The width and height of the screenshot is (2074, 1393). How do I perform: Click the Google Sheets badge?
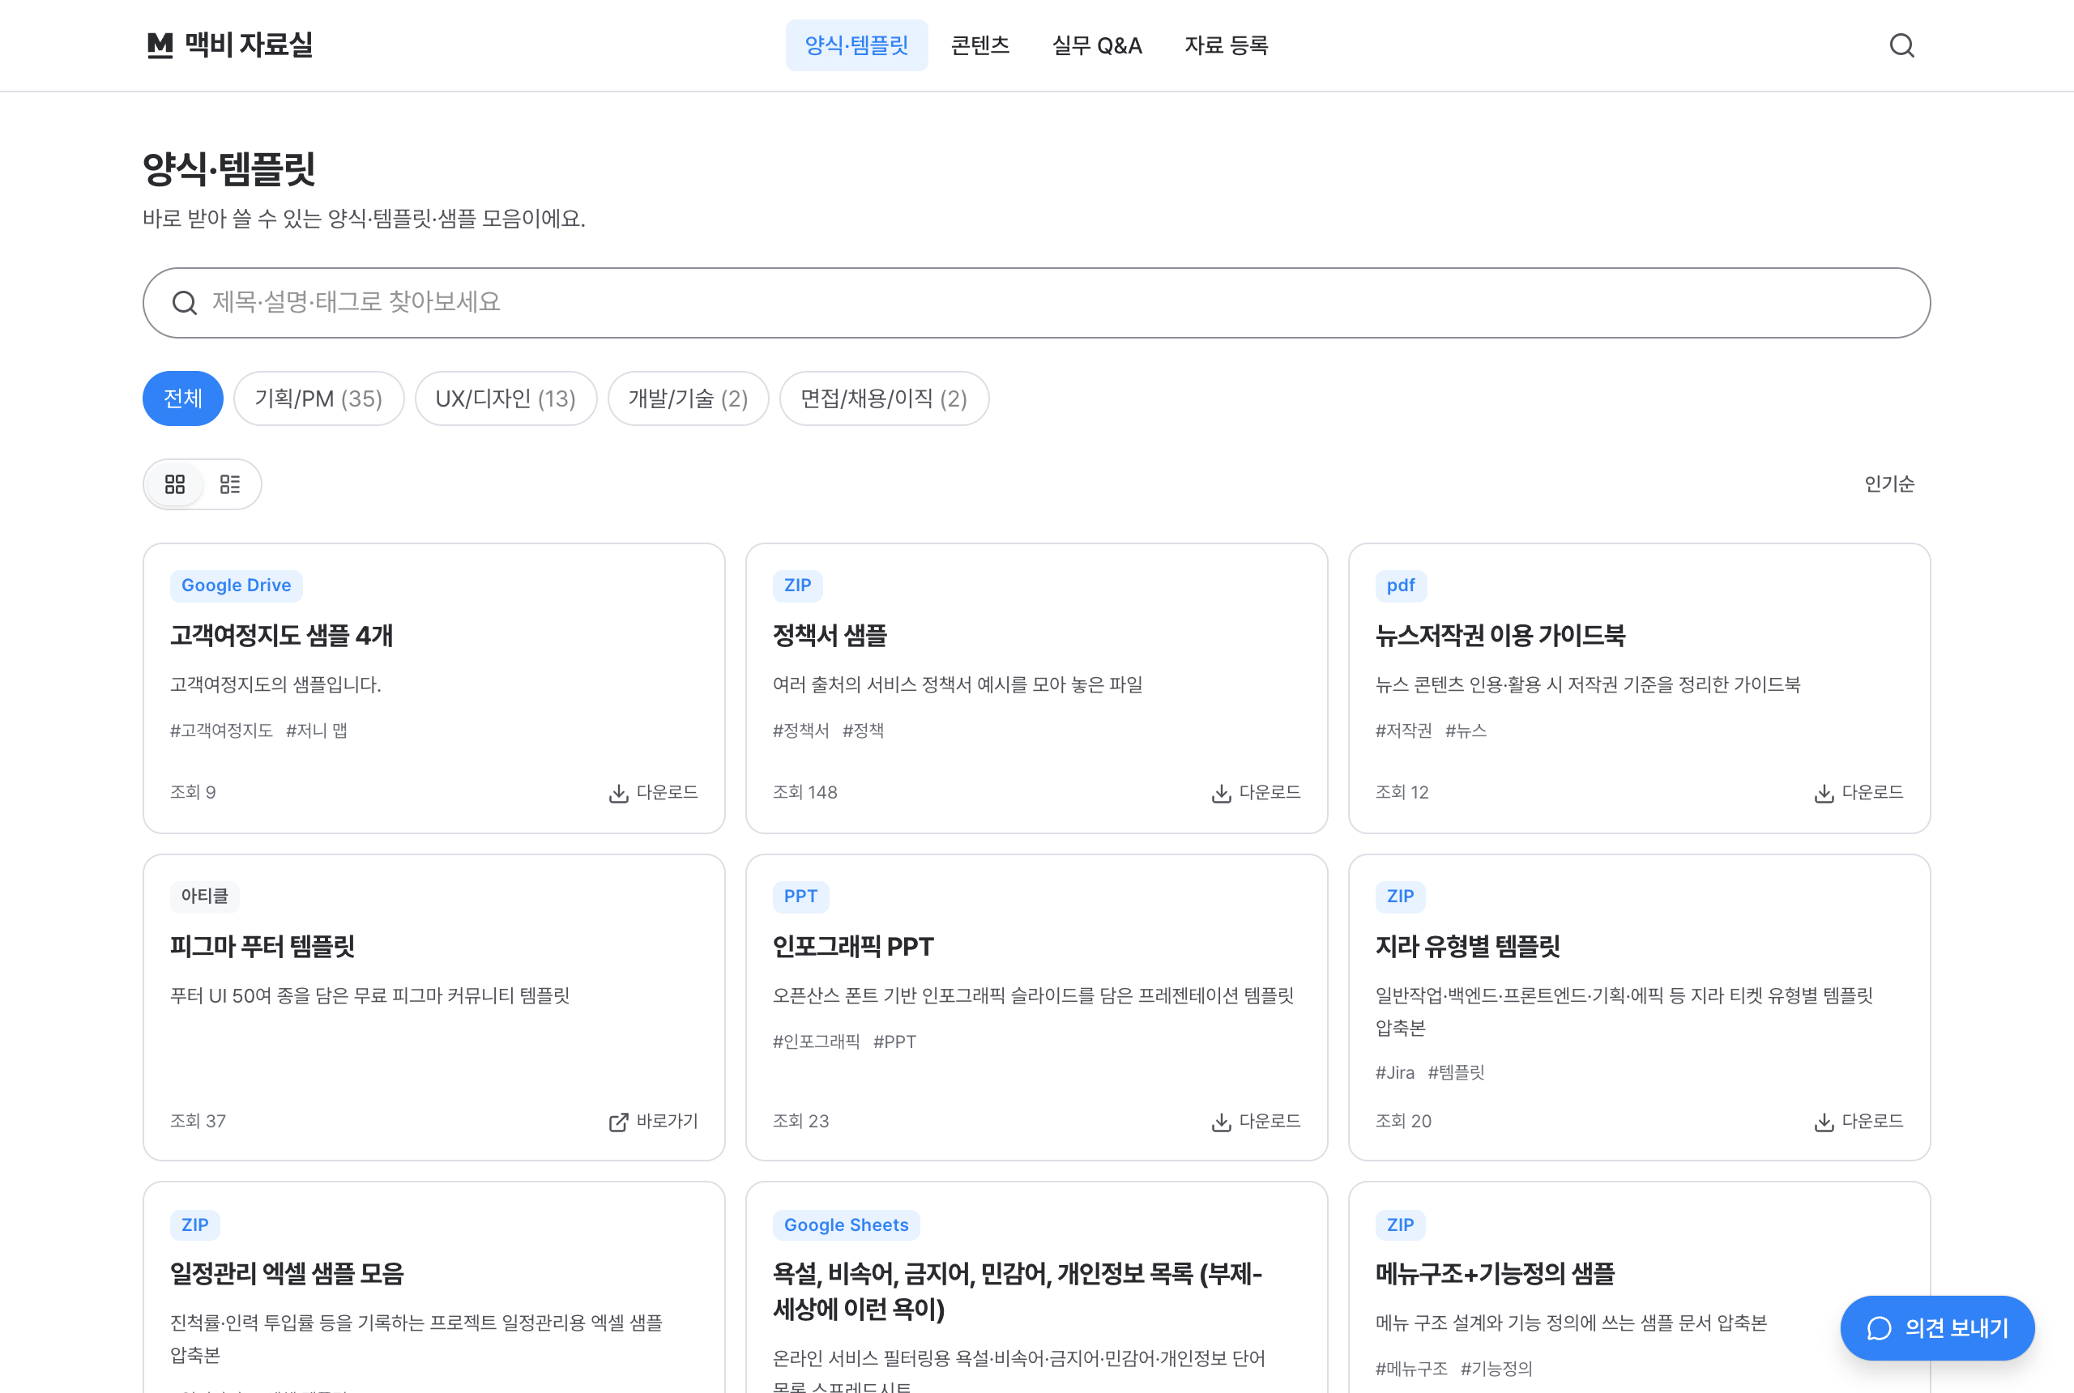click(846, 1225)
